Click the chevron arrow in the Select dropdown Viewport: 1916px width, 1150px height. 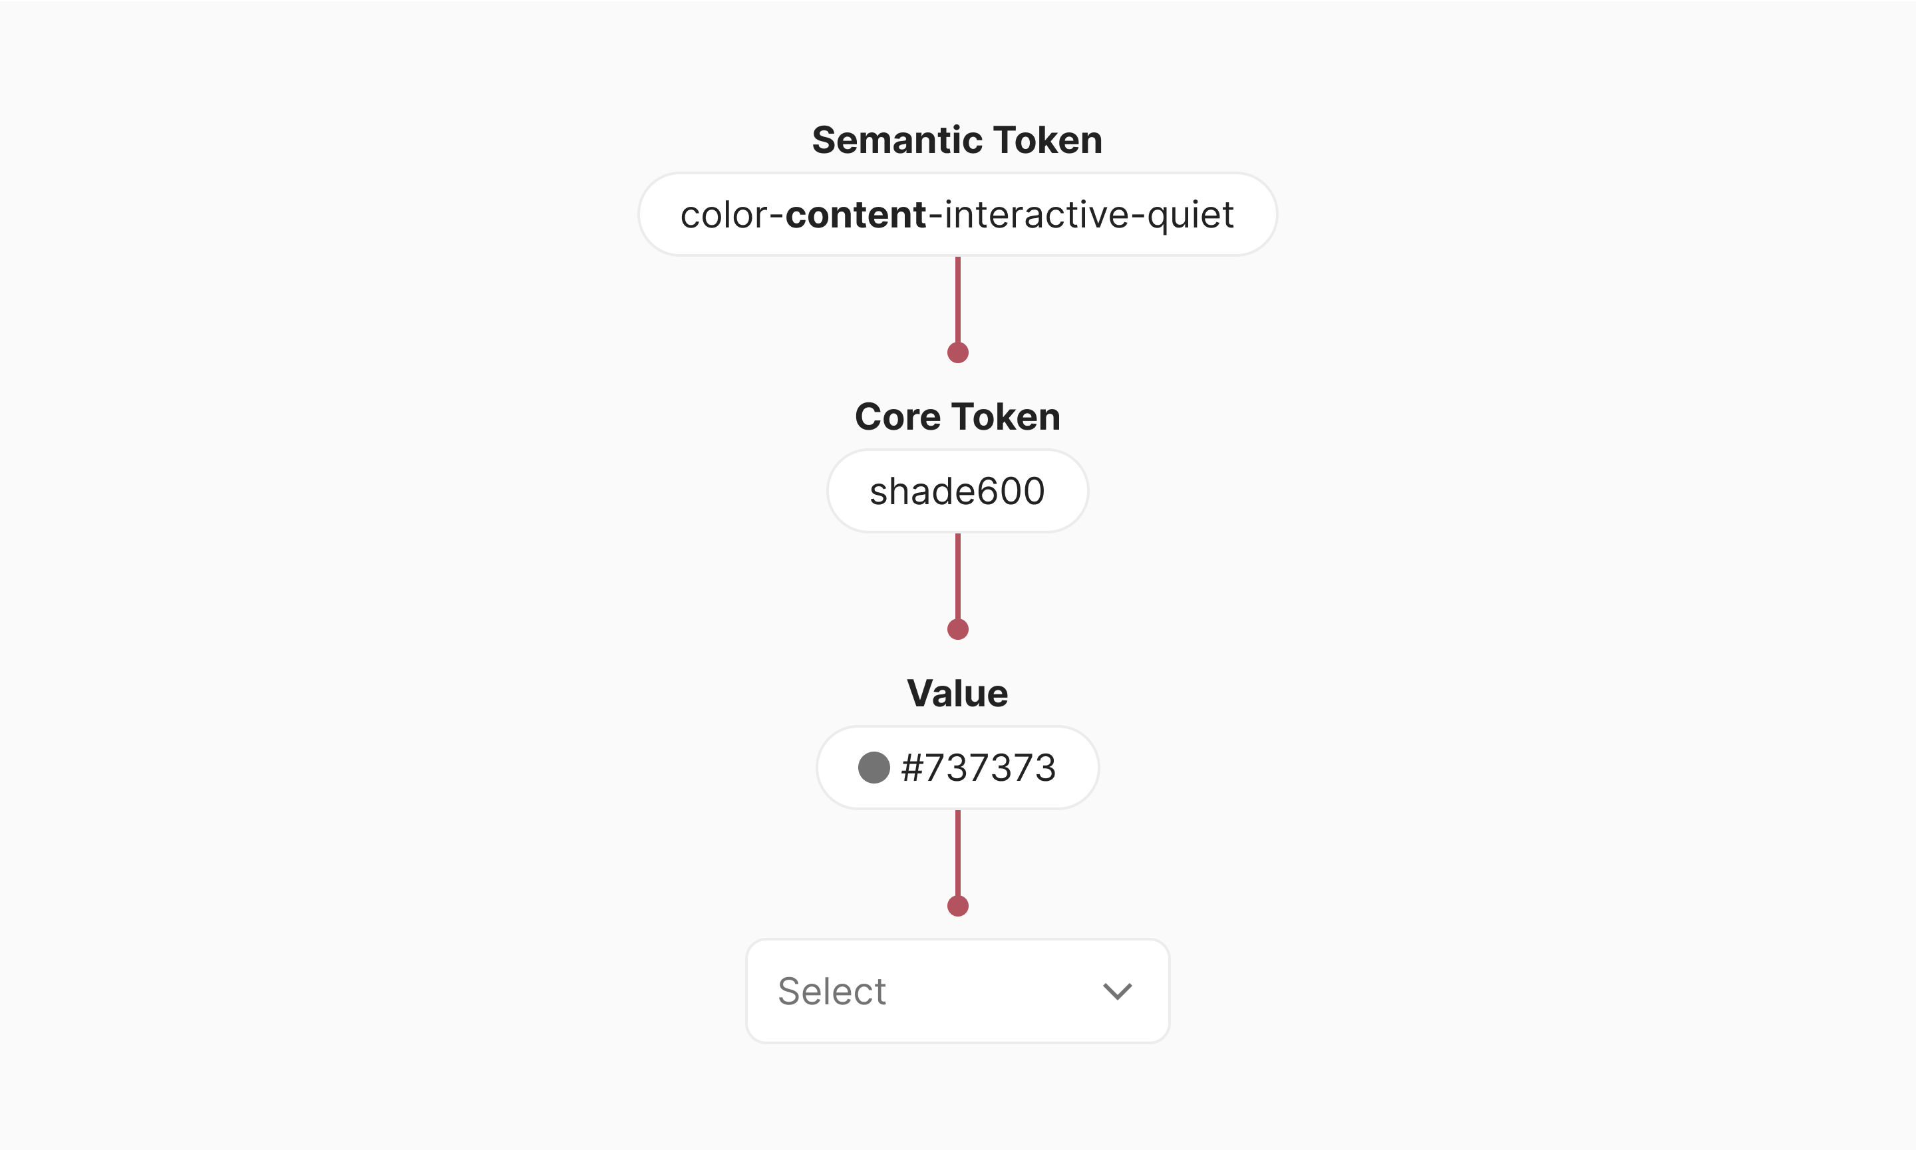point(1117,991)
